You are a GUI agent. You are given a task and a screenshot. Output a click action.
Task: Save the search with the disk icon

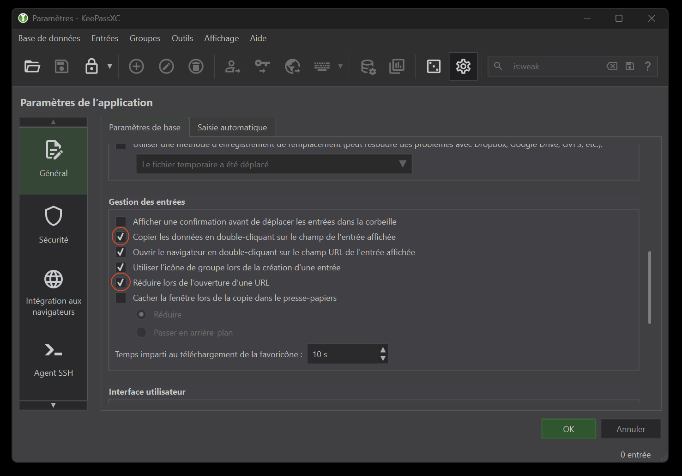[630, 66]
